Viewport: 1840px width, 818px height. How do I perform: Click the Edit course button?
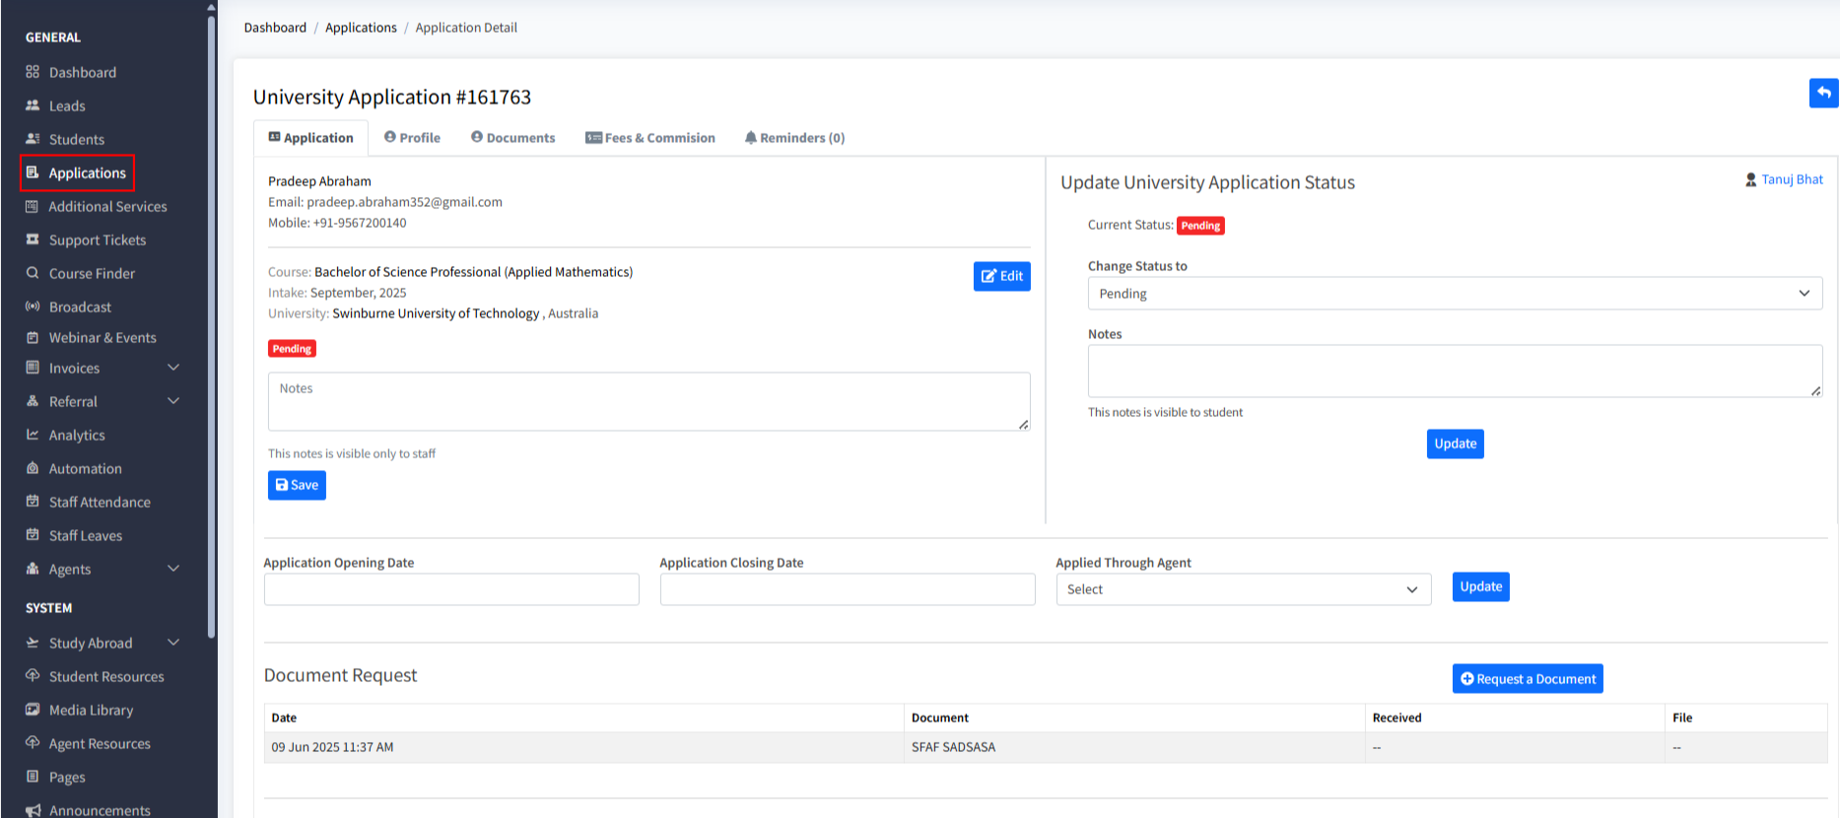(x=1001, y=277)
